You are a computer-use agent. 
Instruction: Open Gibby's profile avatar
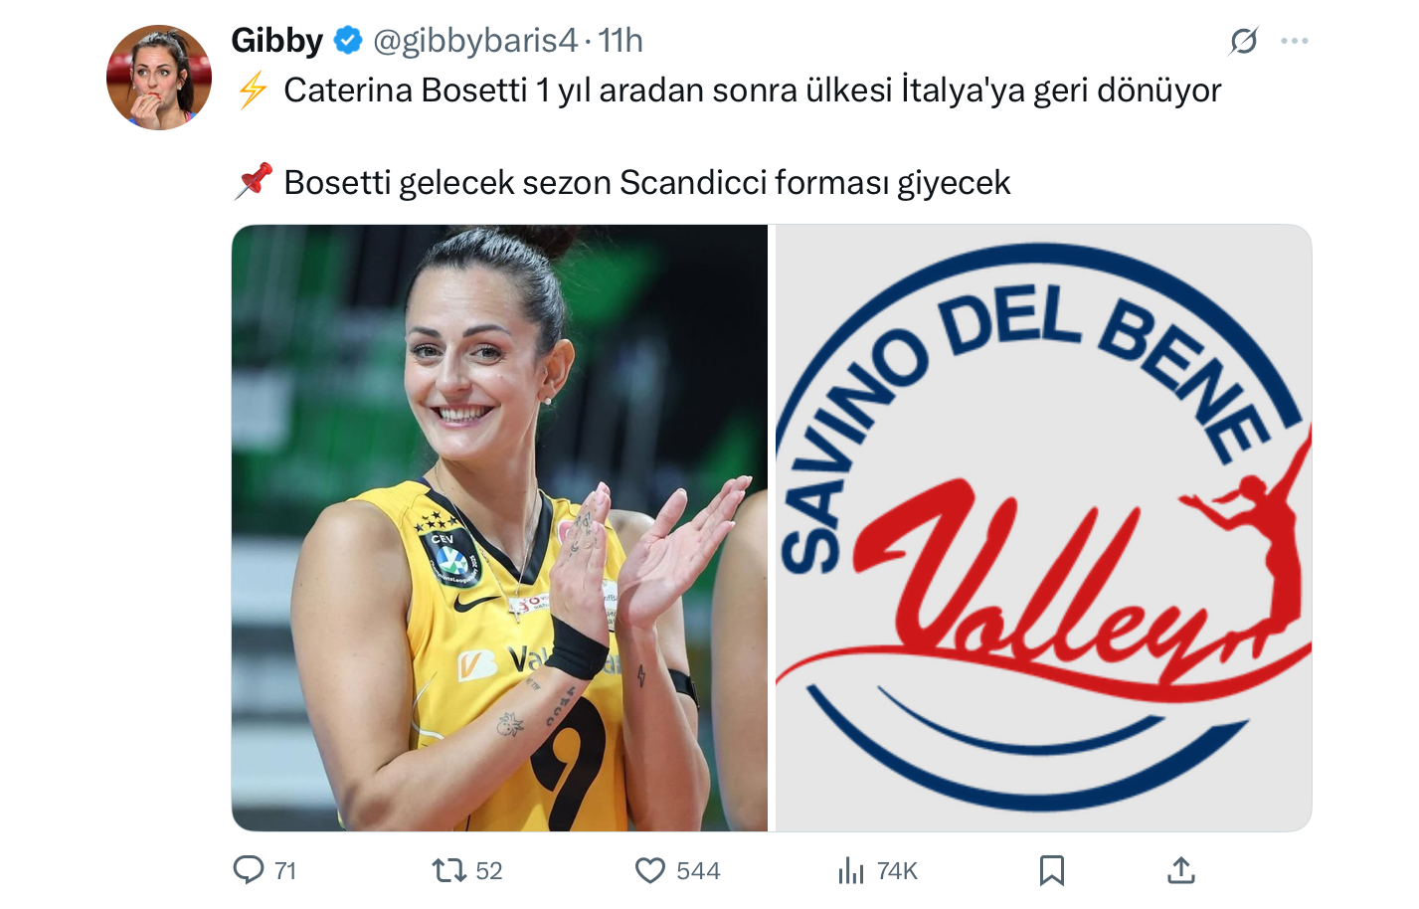(x=159, y=78)
